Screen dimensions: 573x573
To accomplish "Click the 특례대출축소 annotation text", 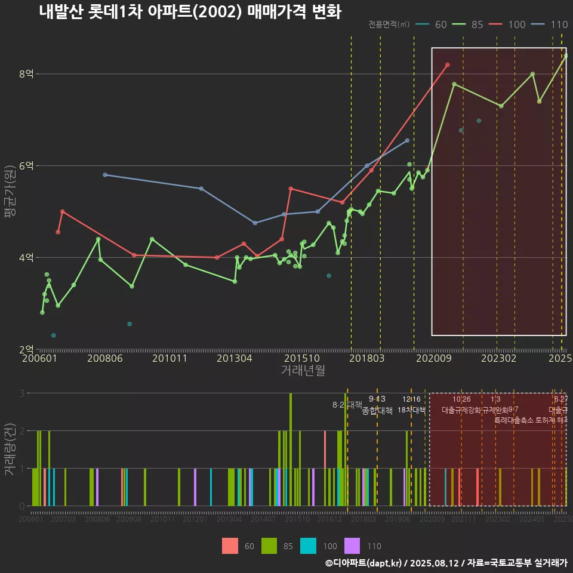I will (x=513, y=420).
